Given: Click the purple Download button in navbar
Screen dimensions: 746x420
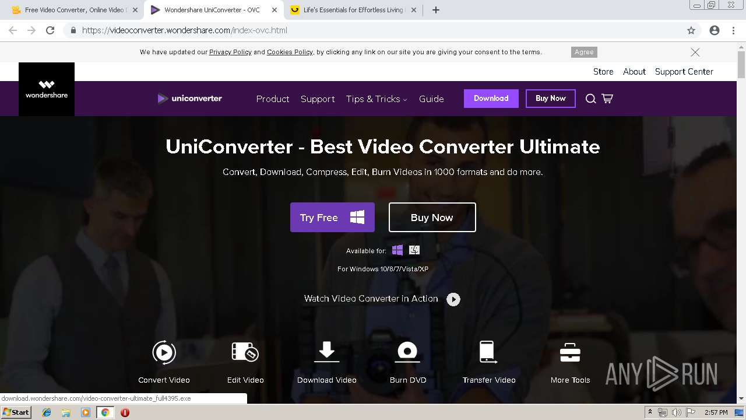Looking at the screenshot, I should coord(491,99).
